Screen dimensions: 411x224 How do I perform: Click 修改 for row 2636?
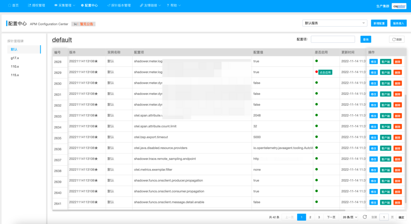(374, 148)
